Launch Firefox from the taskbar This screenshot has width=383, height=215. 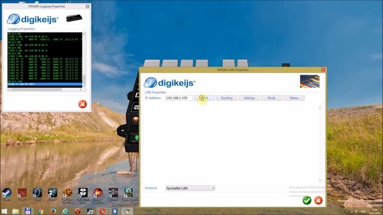53,211
